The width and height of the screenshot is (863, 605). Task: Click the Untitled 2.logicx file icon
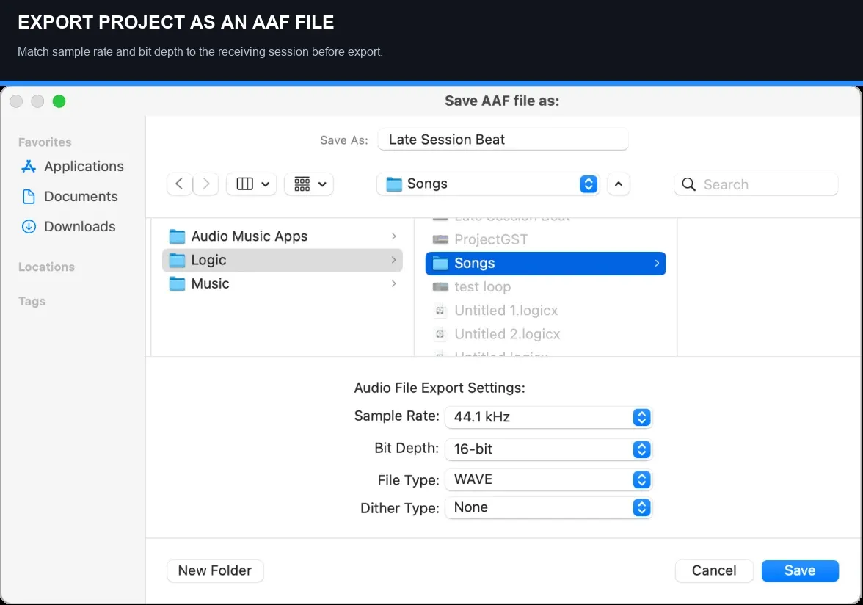(440, 334)
